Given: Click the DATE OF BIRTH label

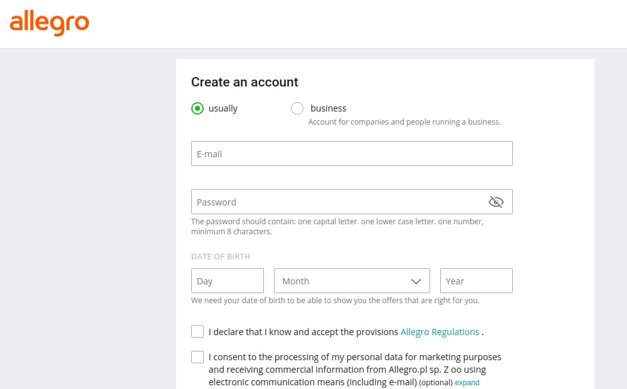Looking at the screenshot, I should click(x=221, y=257).
